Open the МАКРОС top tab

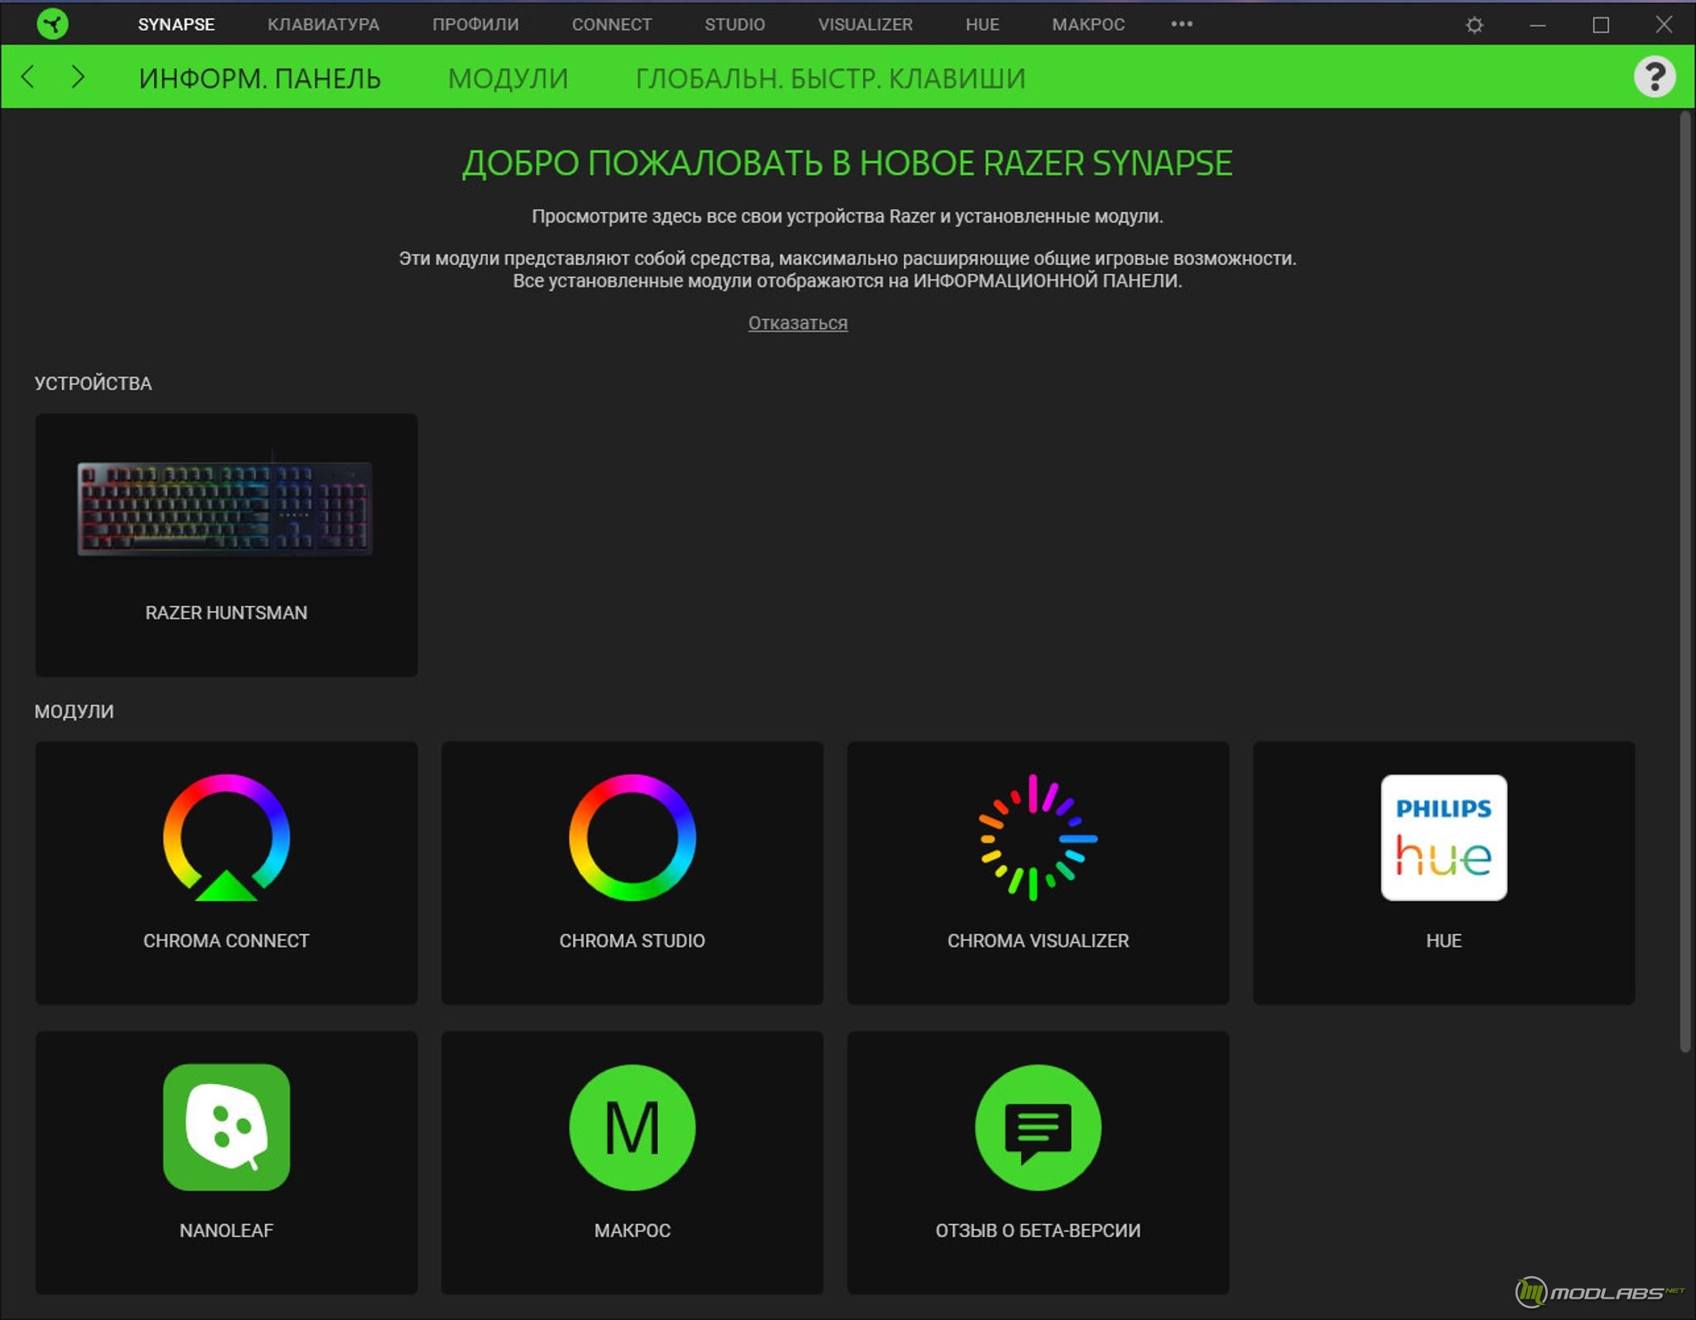1088,25
